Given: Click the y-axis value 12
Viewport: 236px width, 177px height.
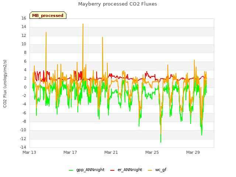Looking at the screenshot, I should tap(24, 35).
